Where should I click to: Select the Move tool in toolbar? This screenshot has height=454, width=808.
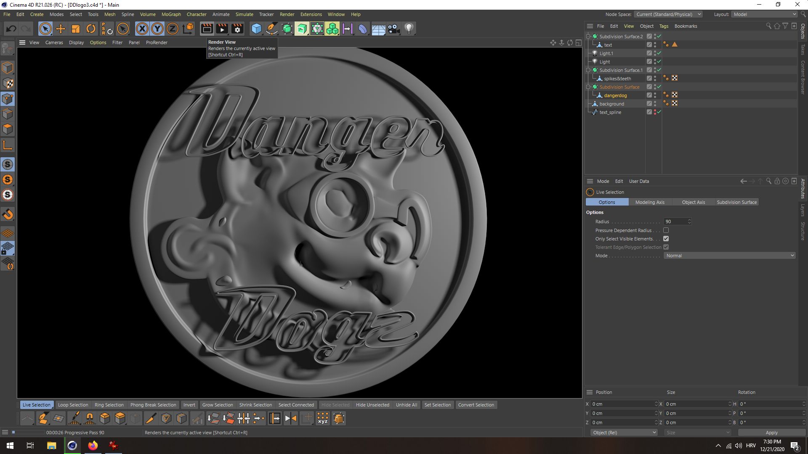coord(61,29)
